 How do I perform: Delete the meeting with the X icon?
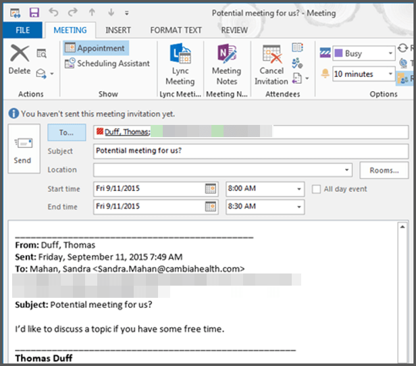click(x=20, y=60)
